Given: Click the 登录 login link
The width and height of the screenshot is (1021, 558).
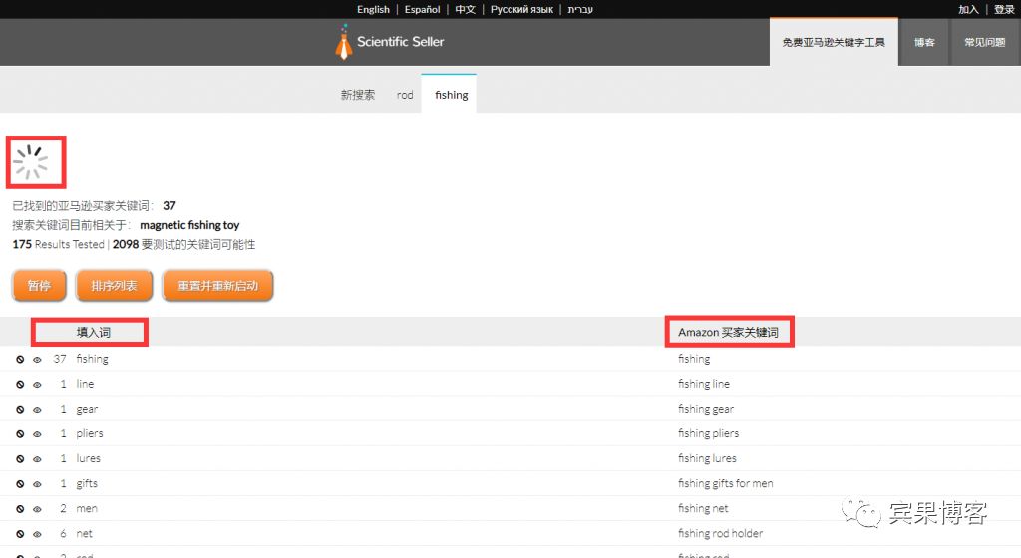Looking at the screenshot, I should (x=1004, y=9).
